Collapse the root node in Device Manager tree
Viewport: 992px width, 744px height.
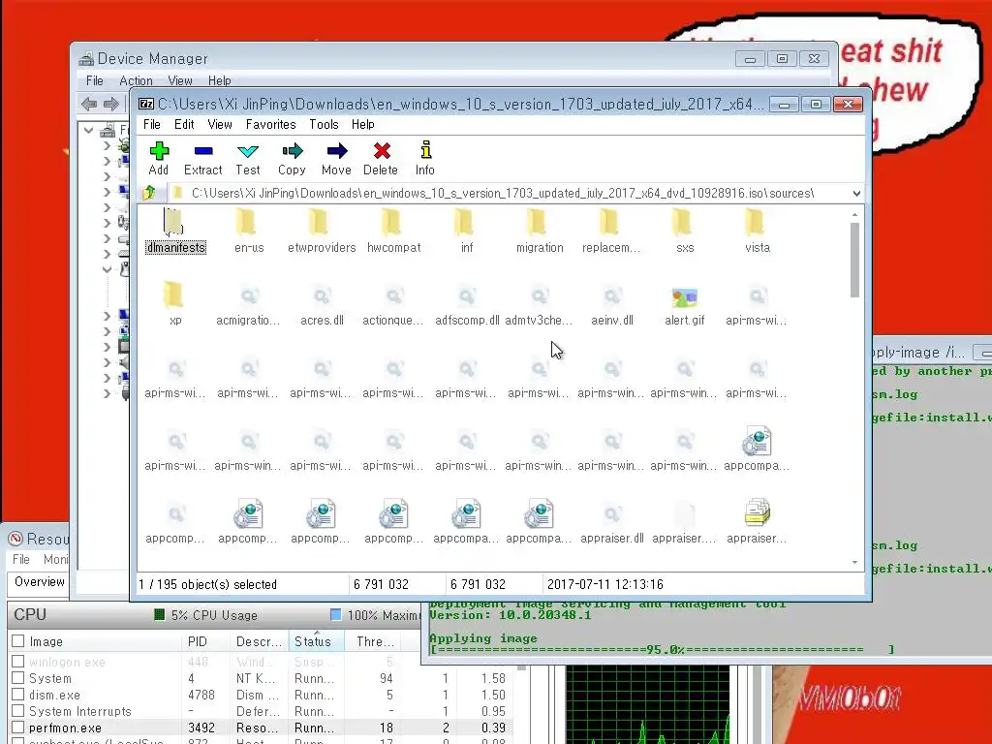point(88,131)
